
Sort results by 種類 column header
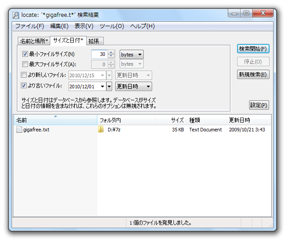pyautogui.click(x=206, y=120)
